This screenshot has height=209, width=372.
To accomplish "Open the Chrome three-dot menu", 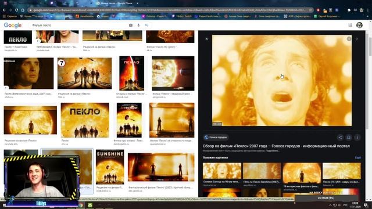I will click(x=368, y=10).
